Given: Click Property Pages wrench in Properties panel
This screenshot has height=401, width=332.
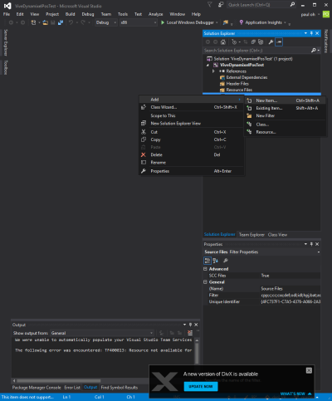Looking at the screenshot, I should tap(226, 261).
